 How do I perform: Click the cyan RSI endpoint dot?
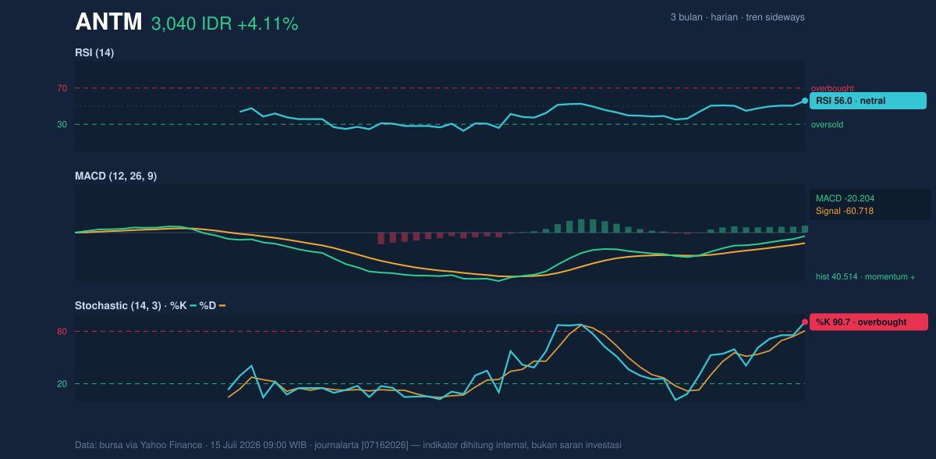tap(805, 101)
